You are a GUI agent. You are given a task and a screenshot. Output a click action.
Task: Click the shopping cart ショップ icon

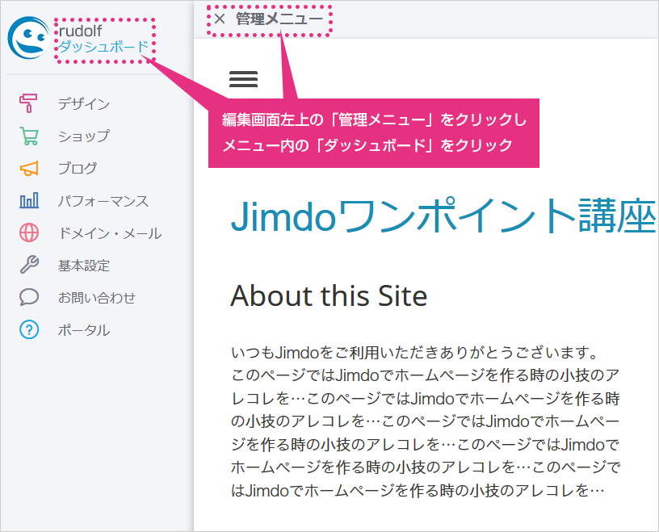pyautogui.click(x=28, y=136)
